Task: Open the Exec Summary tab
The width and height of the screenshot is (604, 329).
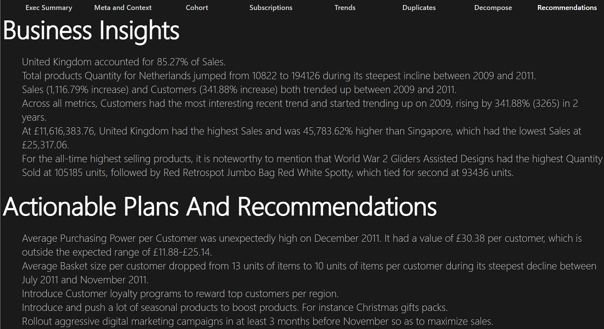Action: [x=49, y=8]
